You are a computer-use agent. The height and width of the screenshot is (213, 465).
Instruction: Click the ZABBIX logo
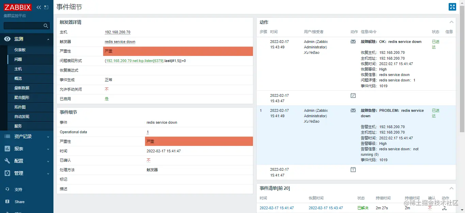tap(18, 7)
